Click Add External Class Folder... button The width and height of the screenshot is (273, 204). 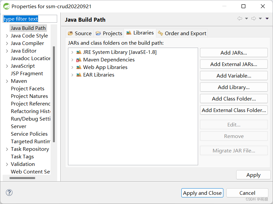point(234,110)
